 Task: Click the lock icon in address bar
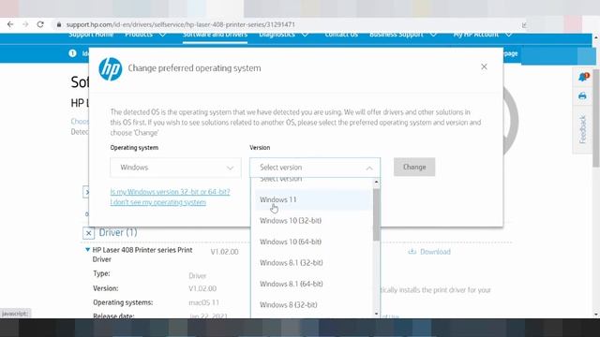[58, 24]
